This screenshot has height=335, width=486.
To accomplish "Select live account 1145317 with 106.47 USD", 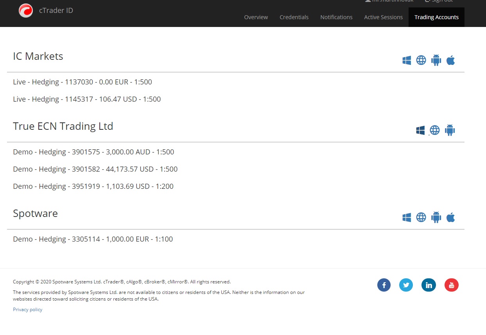I will point(87,99).
